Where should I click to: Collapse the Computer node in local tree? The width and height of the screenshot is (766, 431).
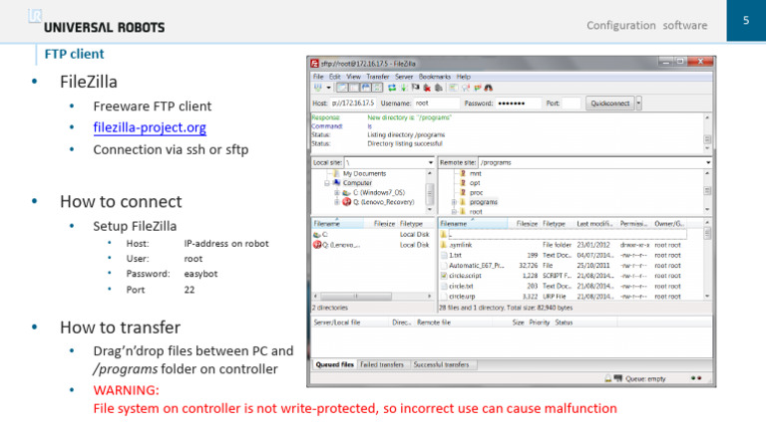point(327,183)
